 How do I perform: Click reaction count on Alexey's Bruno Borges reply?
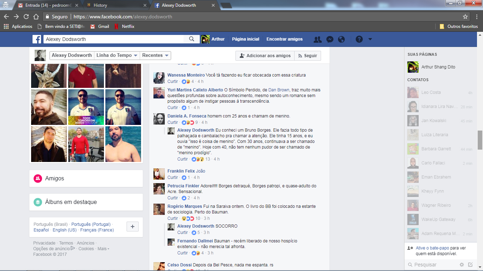coord(208,159)
